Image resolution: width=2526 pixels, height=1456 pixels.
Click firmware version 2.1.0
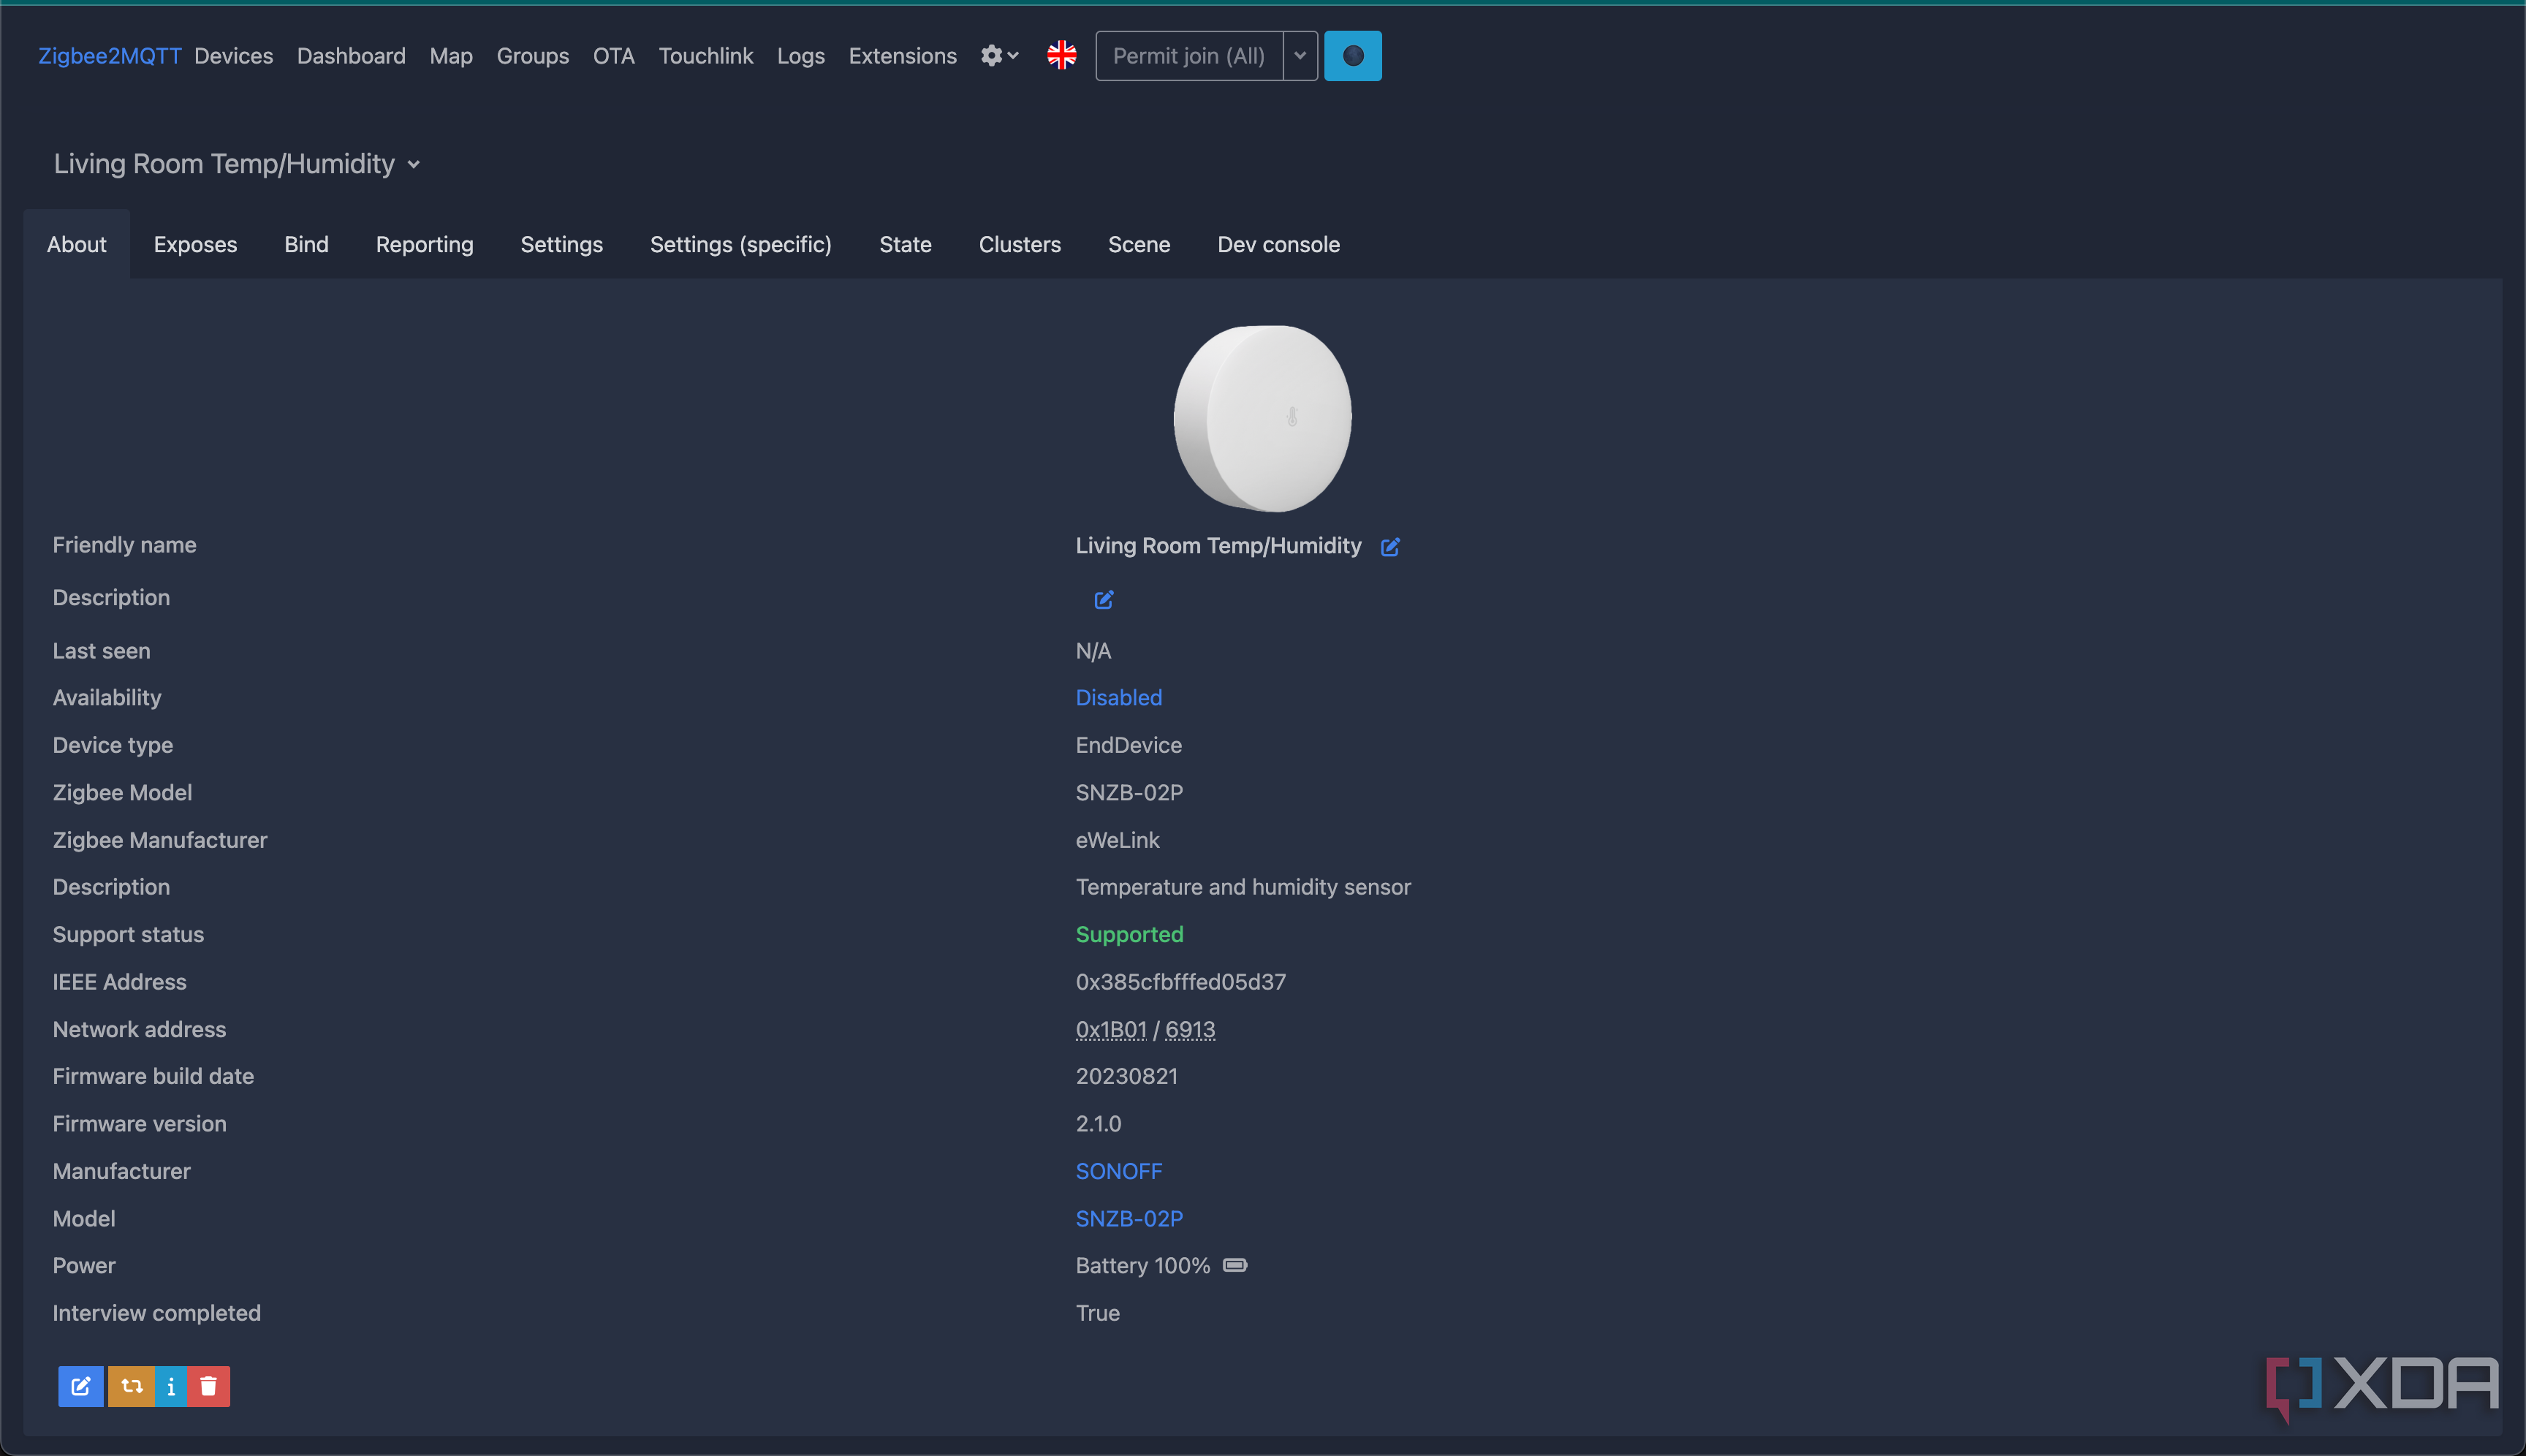1098,1124
